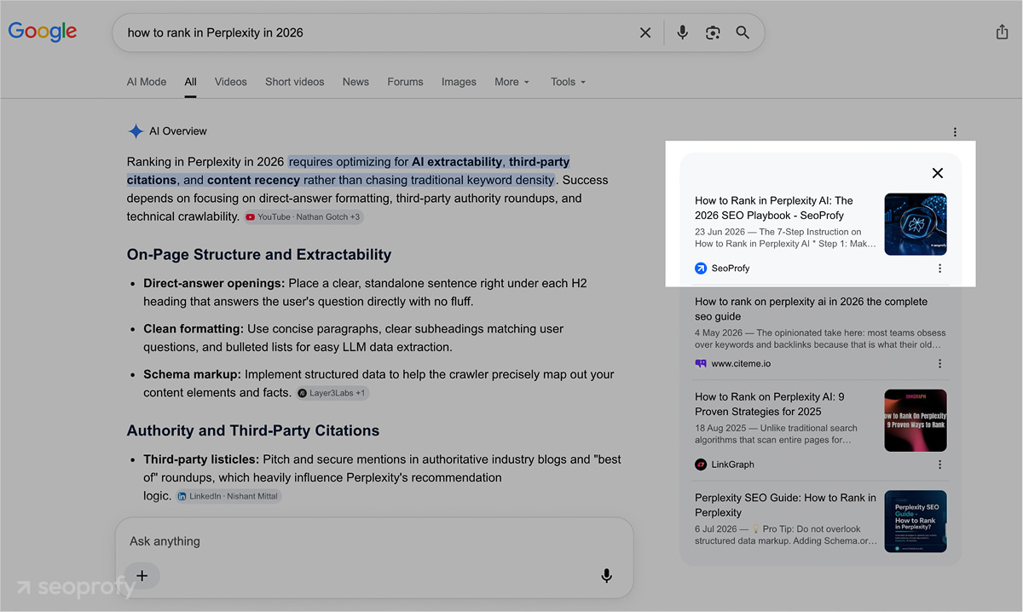Open Google Lens image search icon

(x=713, y=32)
